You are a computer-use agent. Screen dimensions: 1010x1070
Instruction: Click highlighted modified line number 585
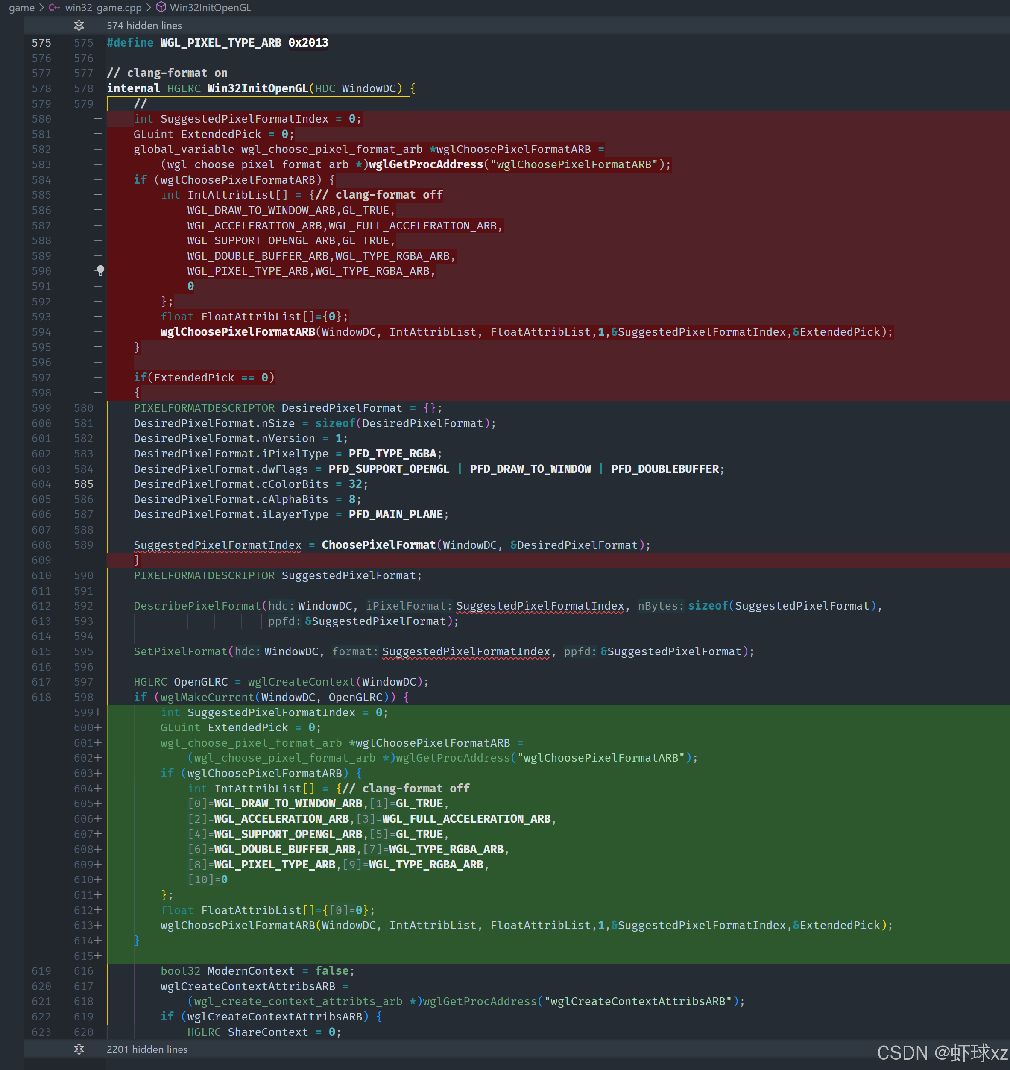(x=83, y=484)
